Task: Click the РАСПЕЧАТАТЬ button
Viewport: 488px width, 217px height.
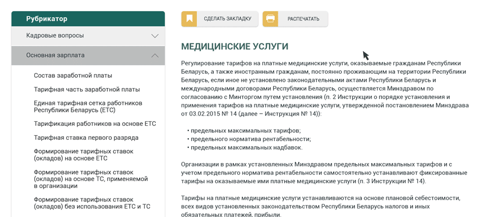Action: (x=295, y=19)
